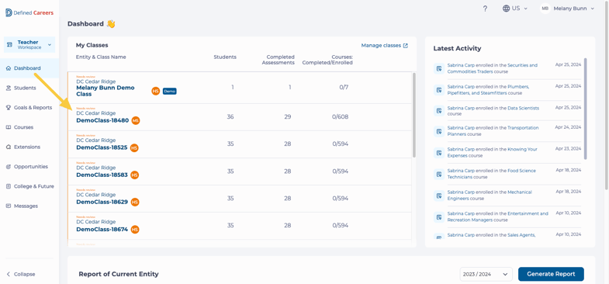609x284 pixels.
Task: Open the DemoClass-18674 class
Action: 102,229
